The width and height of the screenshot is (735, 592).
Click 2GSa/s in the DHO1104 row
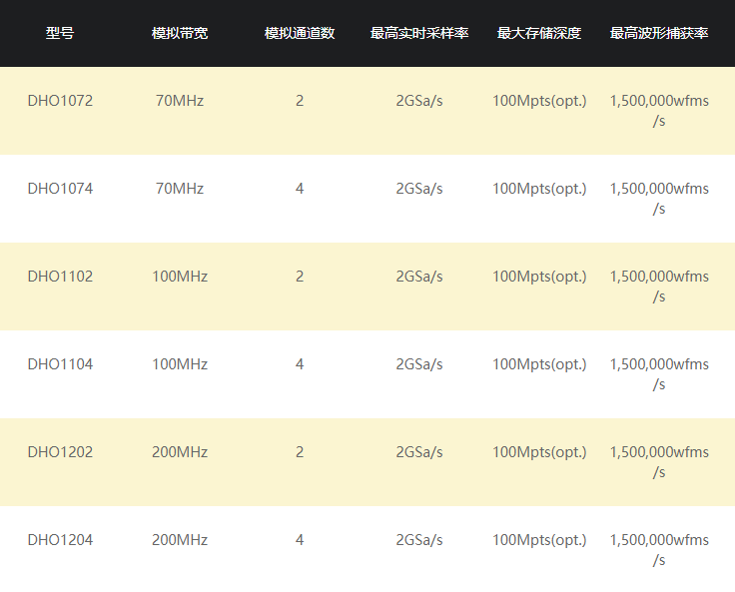(419, 364)
